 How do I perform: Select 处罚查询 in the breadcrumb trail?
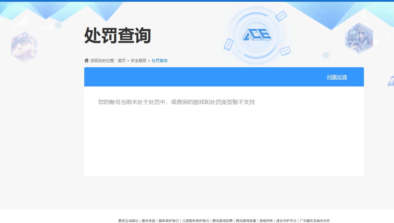(x=159, y=60)
